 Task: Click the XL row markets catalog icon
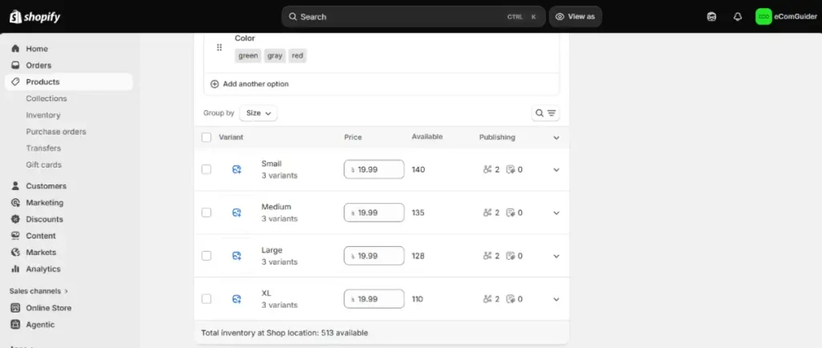(511, 299)
